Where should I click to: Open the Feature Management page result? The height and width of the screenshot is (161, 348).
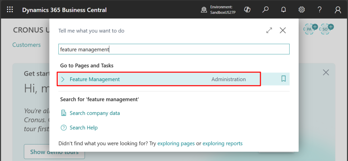point(95,79)
